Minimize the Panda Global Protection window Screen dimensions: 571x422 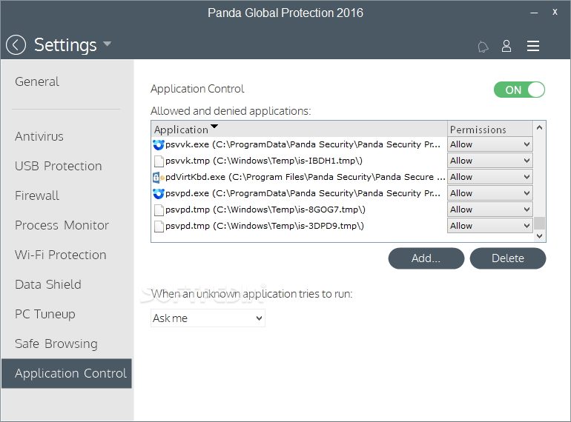coord(534,13)
